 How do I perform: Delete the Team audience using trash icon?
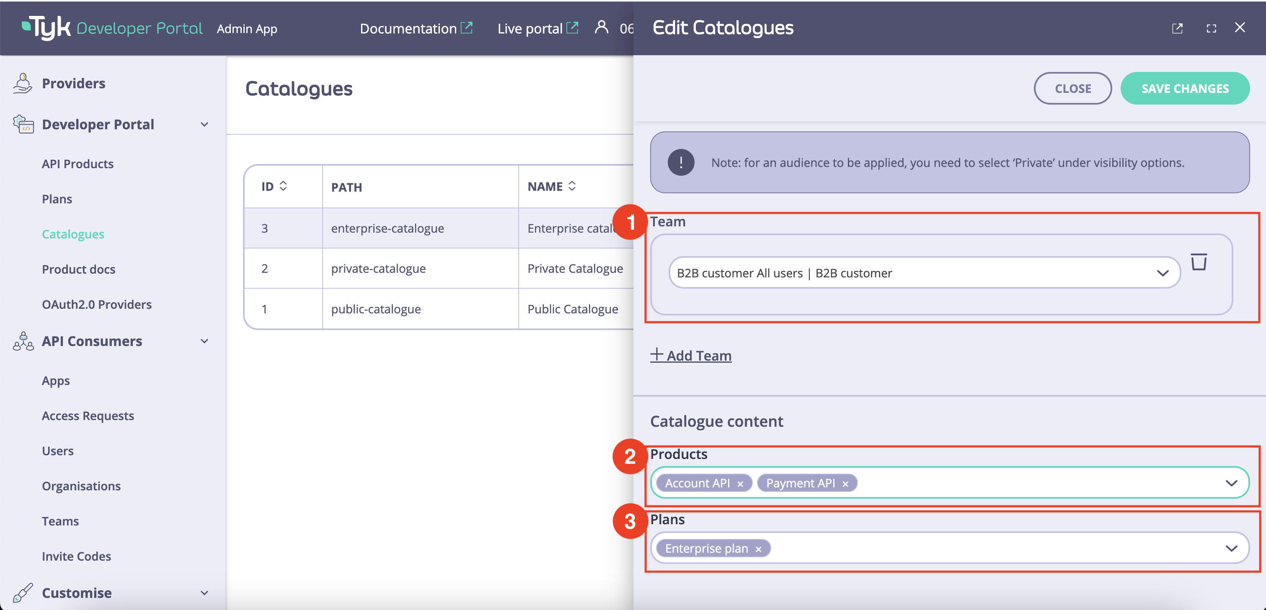[x=1199, y=261]
